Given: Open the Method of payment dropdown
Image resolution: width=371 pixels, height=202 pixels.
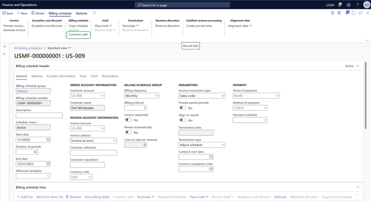Looking at the screenshot, I should (x=265, y=108).
